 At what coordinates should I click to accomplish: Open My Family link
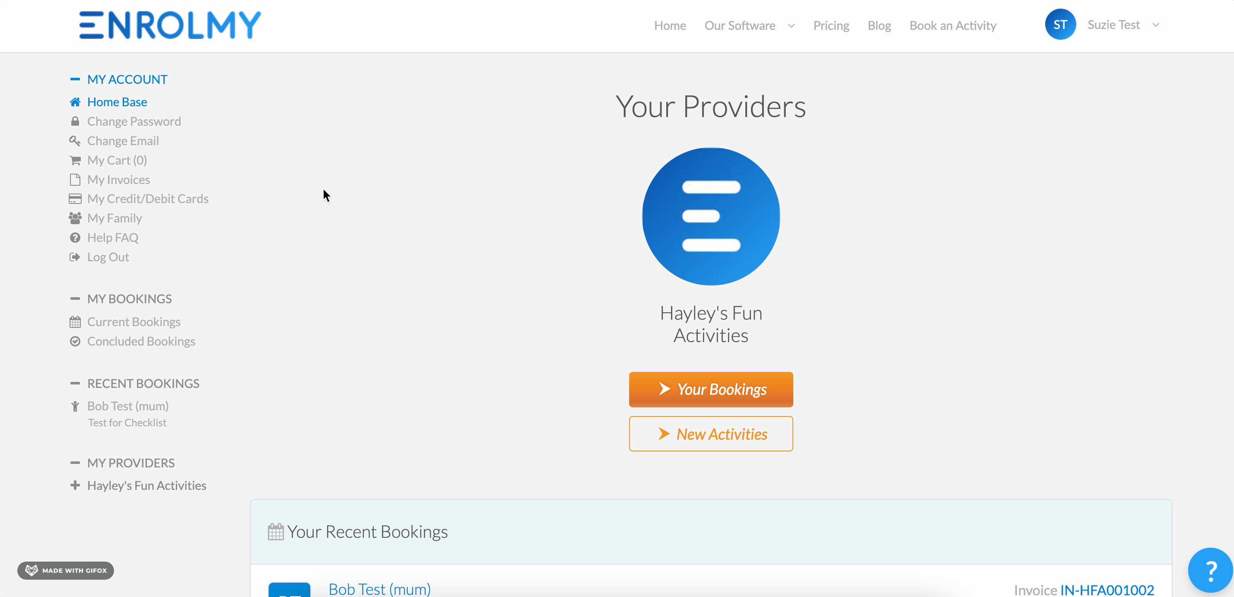[x=114, y=218]
